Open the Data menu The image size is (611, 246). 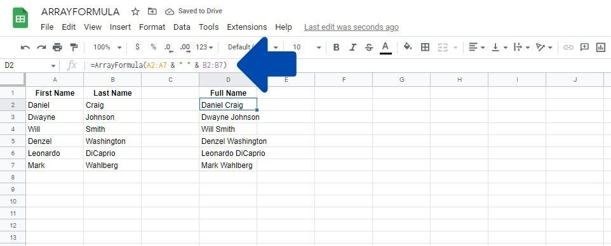tap(182, 27)
